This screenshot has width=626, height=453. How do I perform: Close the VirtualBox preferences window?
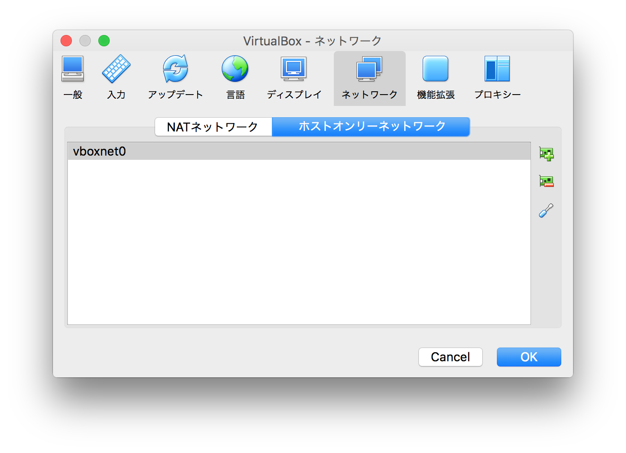tap(66, 41)
